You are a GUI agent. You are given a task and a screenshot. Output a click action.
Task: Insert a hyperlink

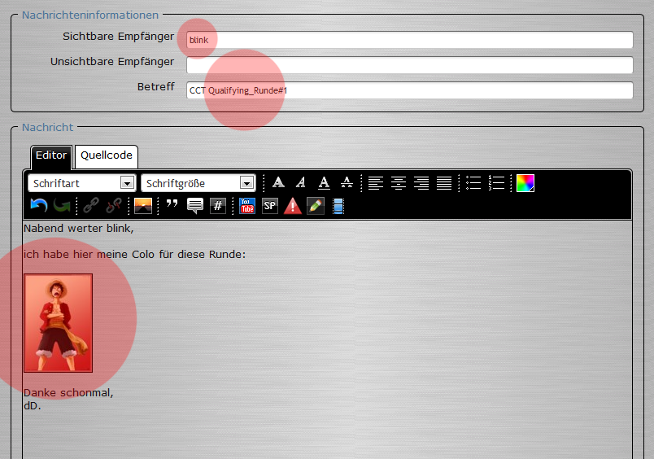coord(91,206)
